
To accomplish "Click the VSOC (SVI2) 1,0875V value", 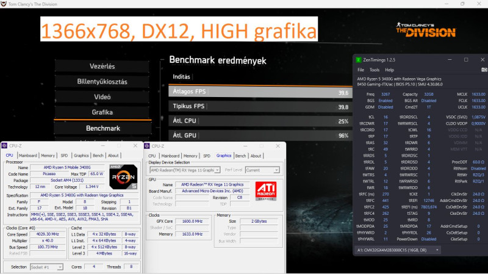I will click(478, 117).
